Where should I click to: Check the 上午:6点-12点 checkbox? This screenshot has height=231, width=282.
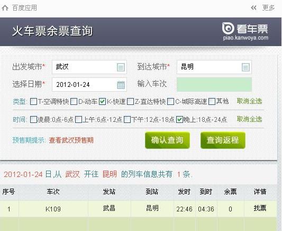[x=78, y=119]
